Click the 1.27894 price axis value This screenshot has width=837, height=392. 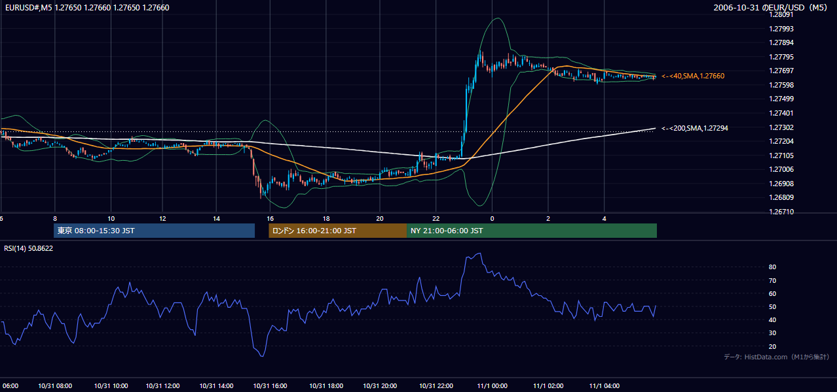click(x=781, y=42)
